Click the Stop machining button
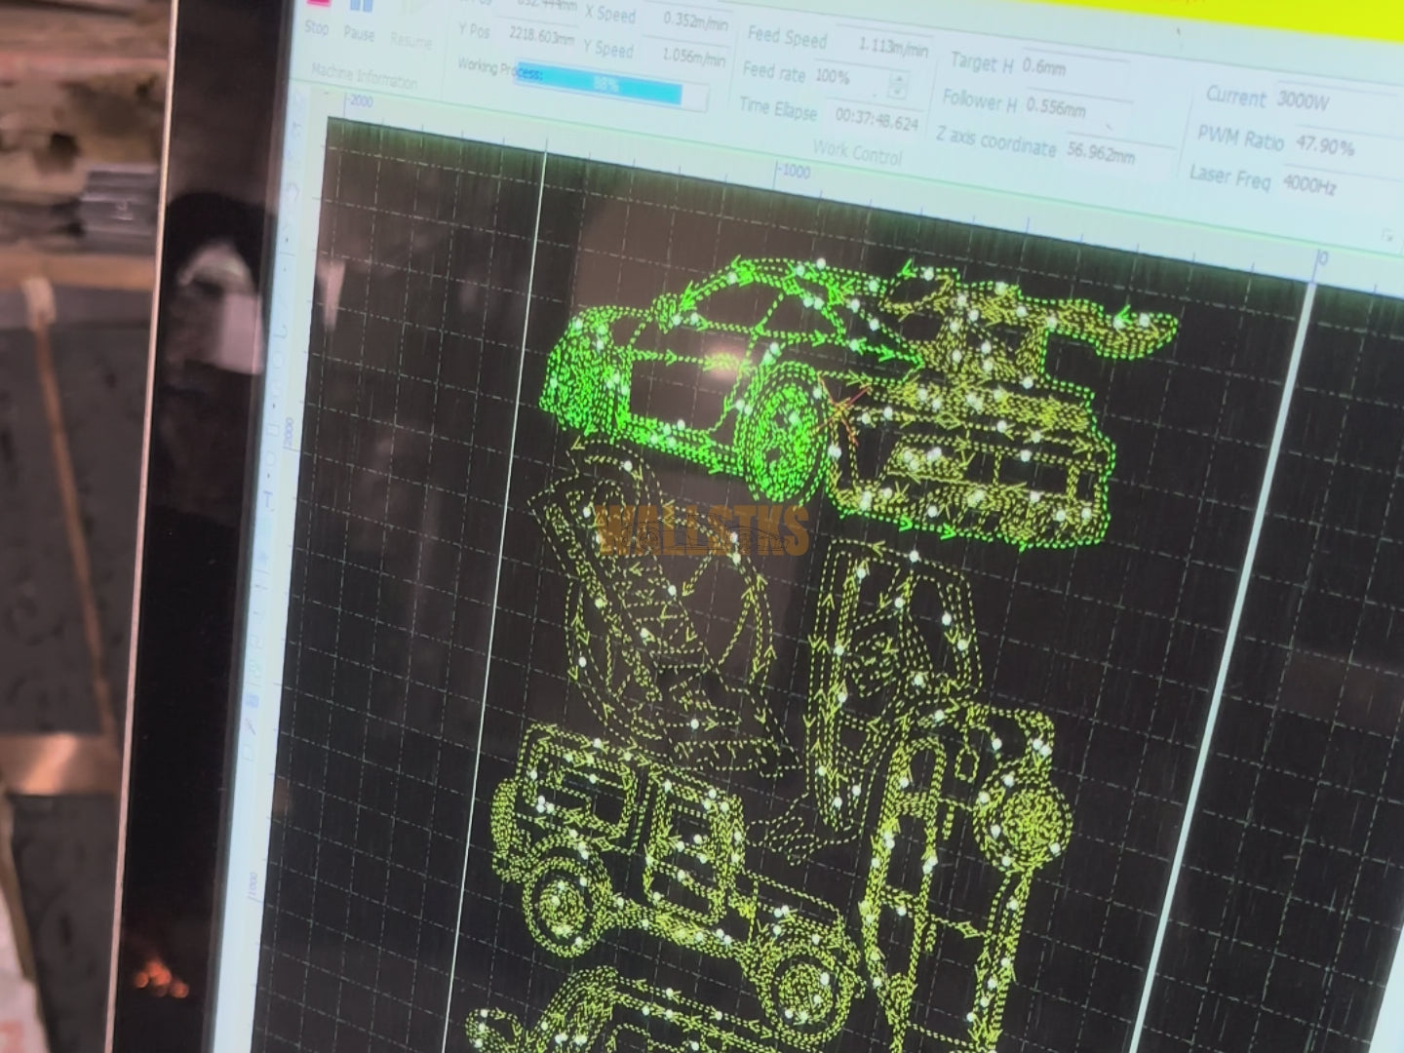The image size is (1404, 1053). pyautogui.click(x=316, y=19)
